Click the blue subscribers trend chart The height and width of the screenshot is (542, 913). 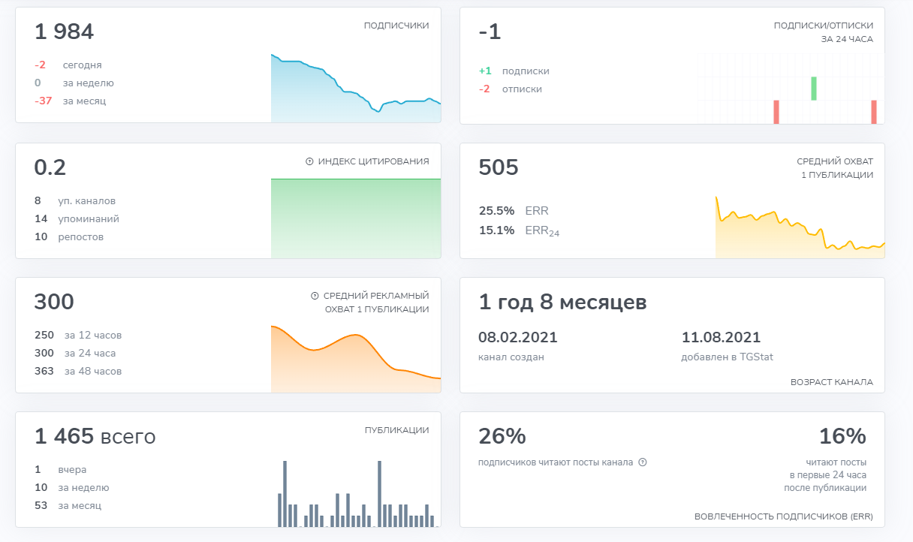coord(356,89)
